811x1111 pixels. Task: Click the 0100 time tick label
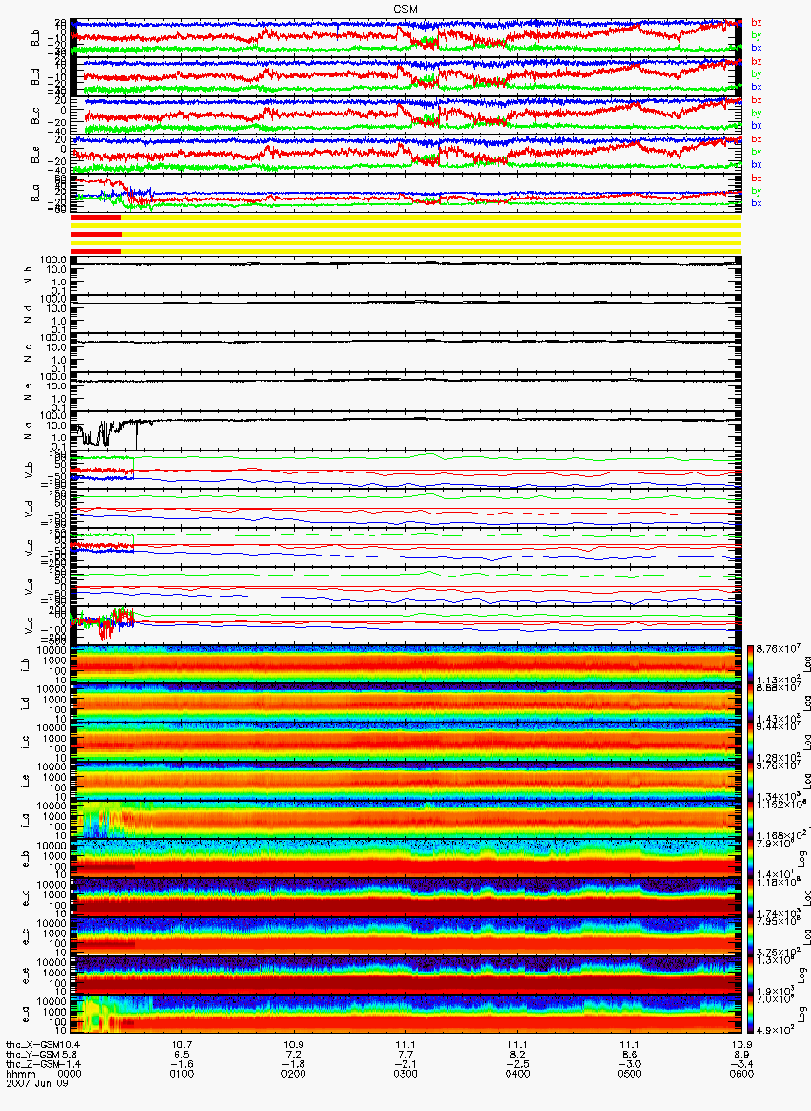click(182, 1074)
